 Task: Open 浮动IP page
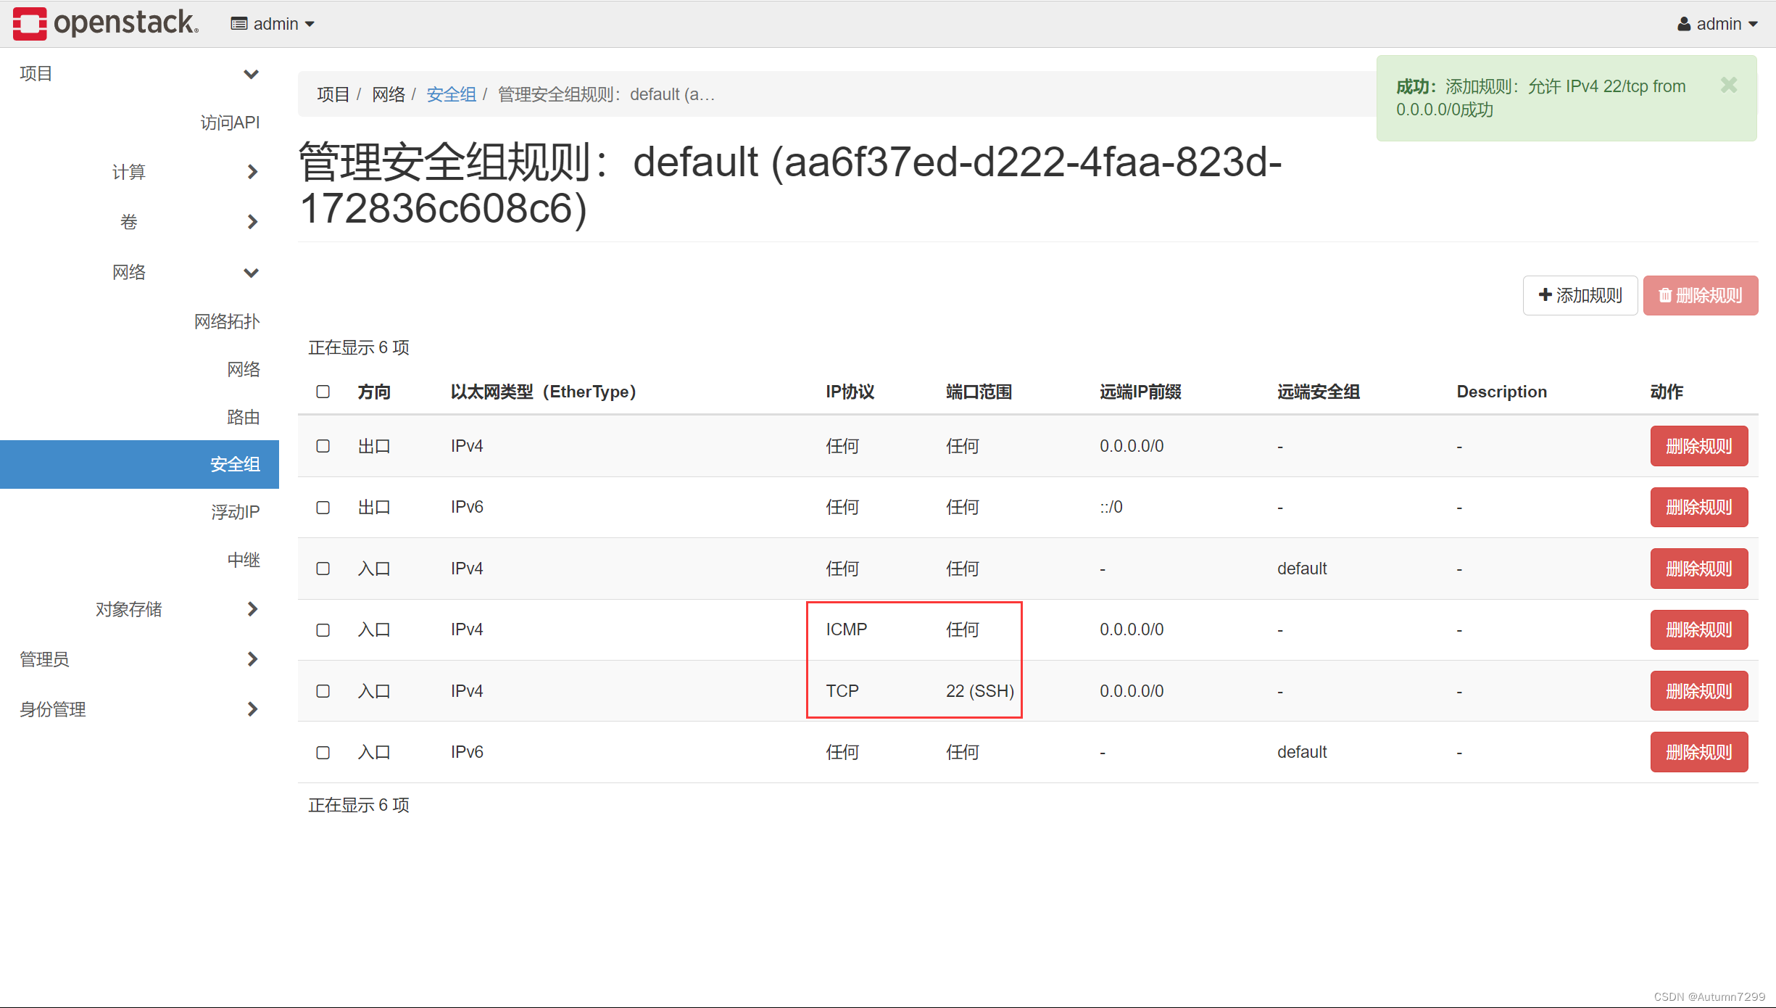pyautogui.click(x=236, y=512)
